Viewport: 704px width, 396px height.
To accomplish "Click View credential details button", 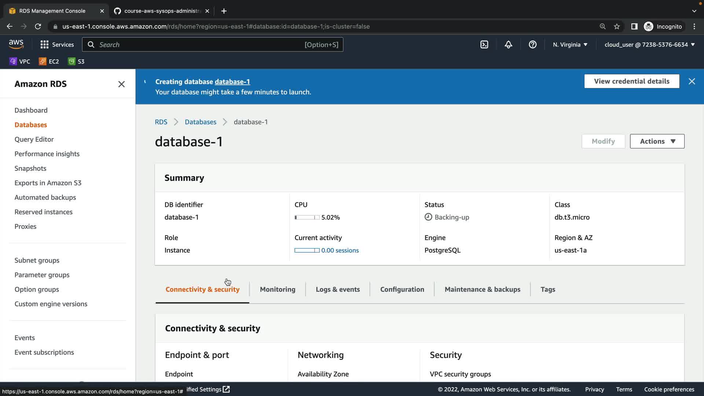I will 631,81.
